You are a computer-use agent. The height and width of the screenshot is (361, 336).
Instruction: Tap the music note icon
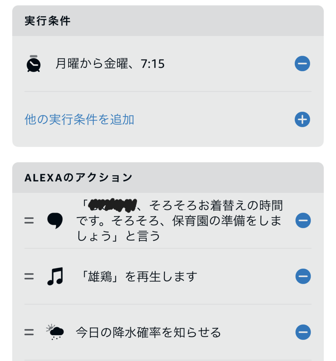[x=55, y=276]
